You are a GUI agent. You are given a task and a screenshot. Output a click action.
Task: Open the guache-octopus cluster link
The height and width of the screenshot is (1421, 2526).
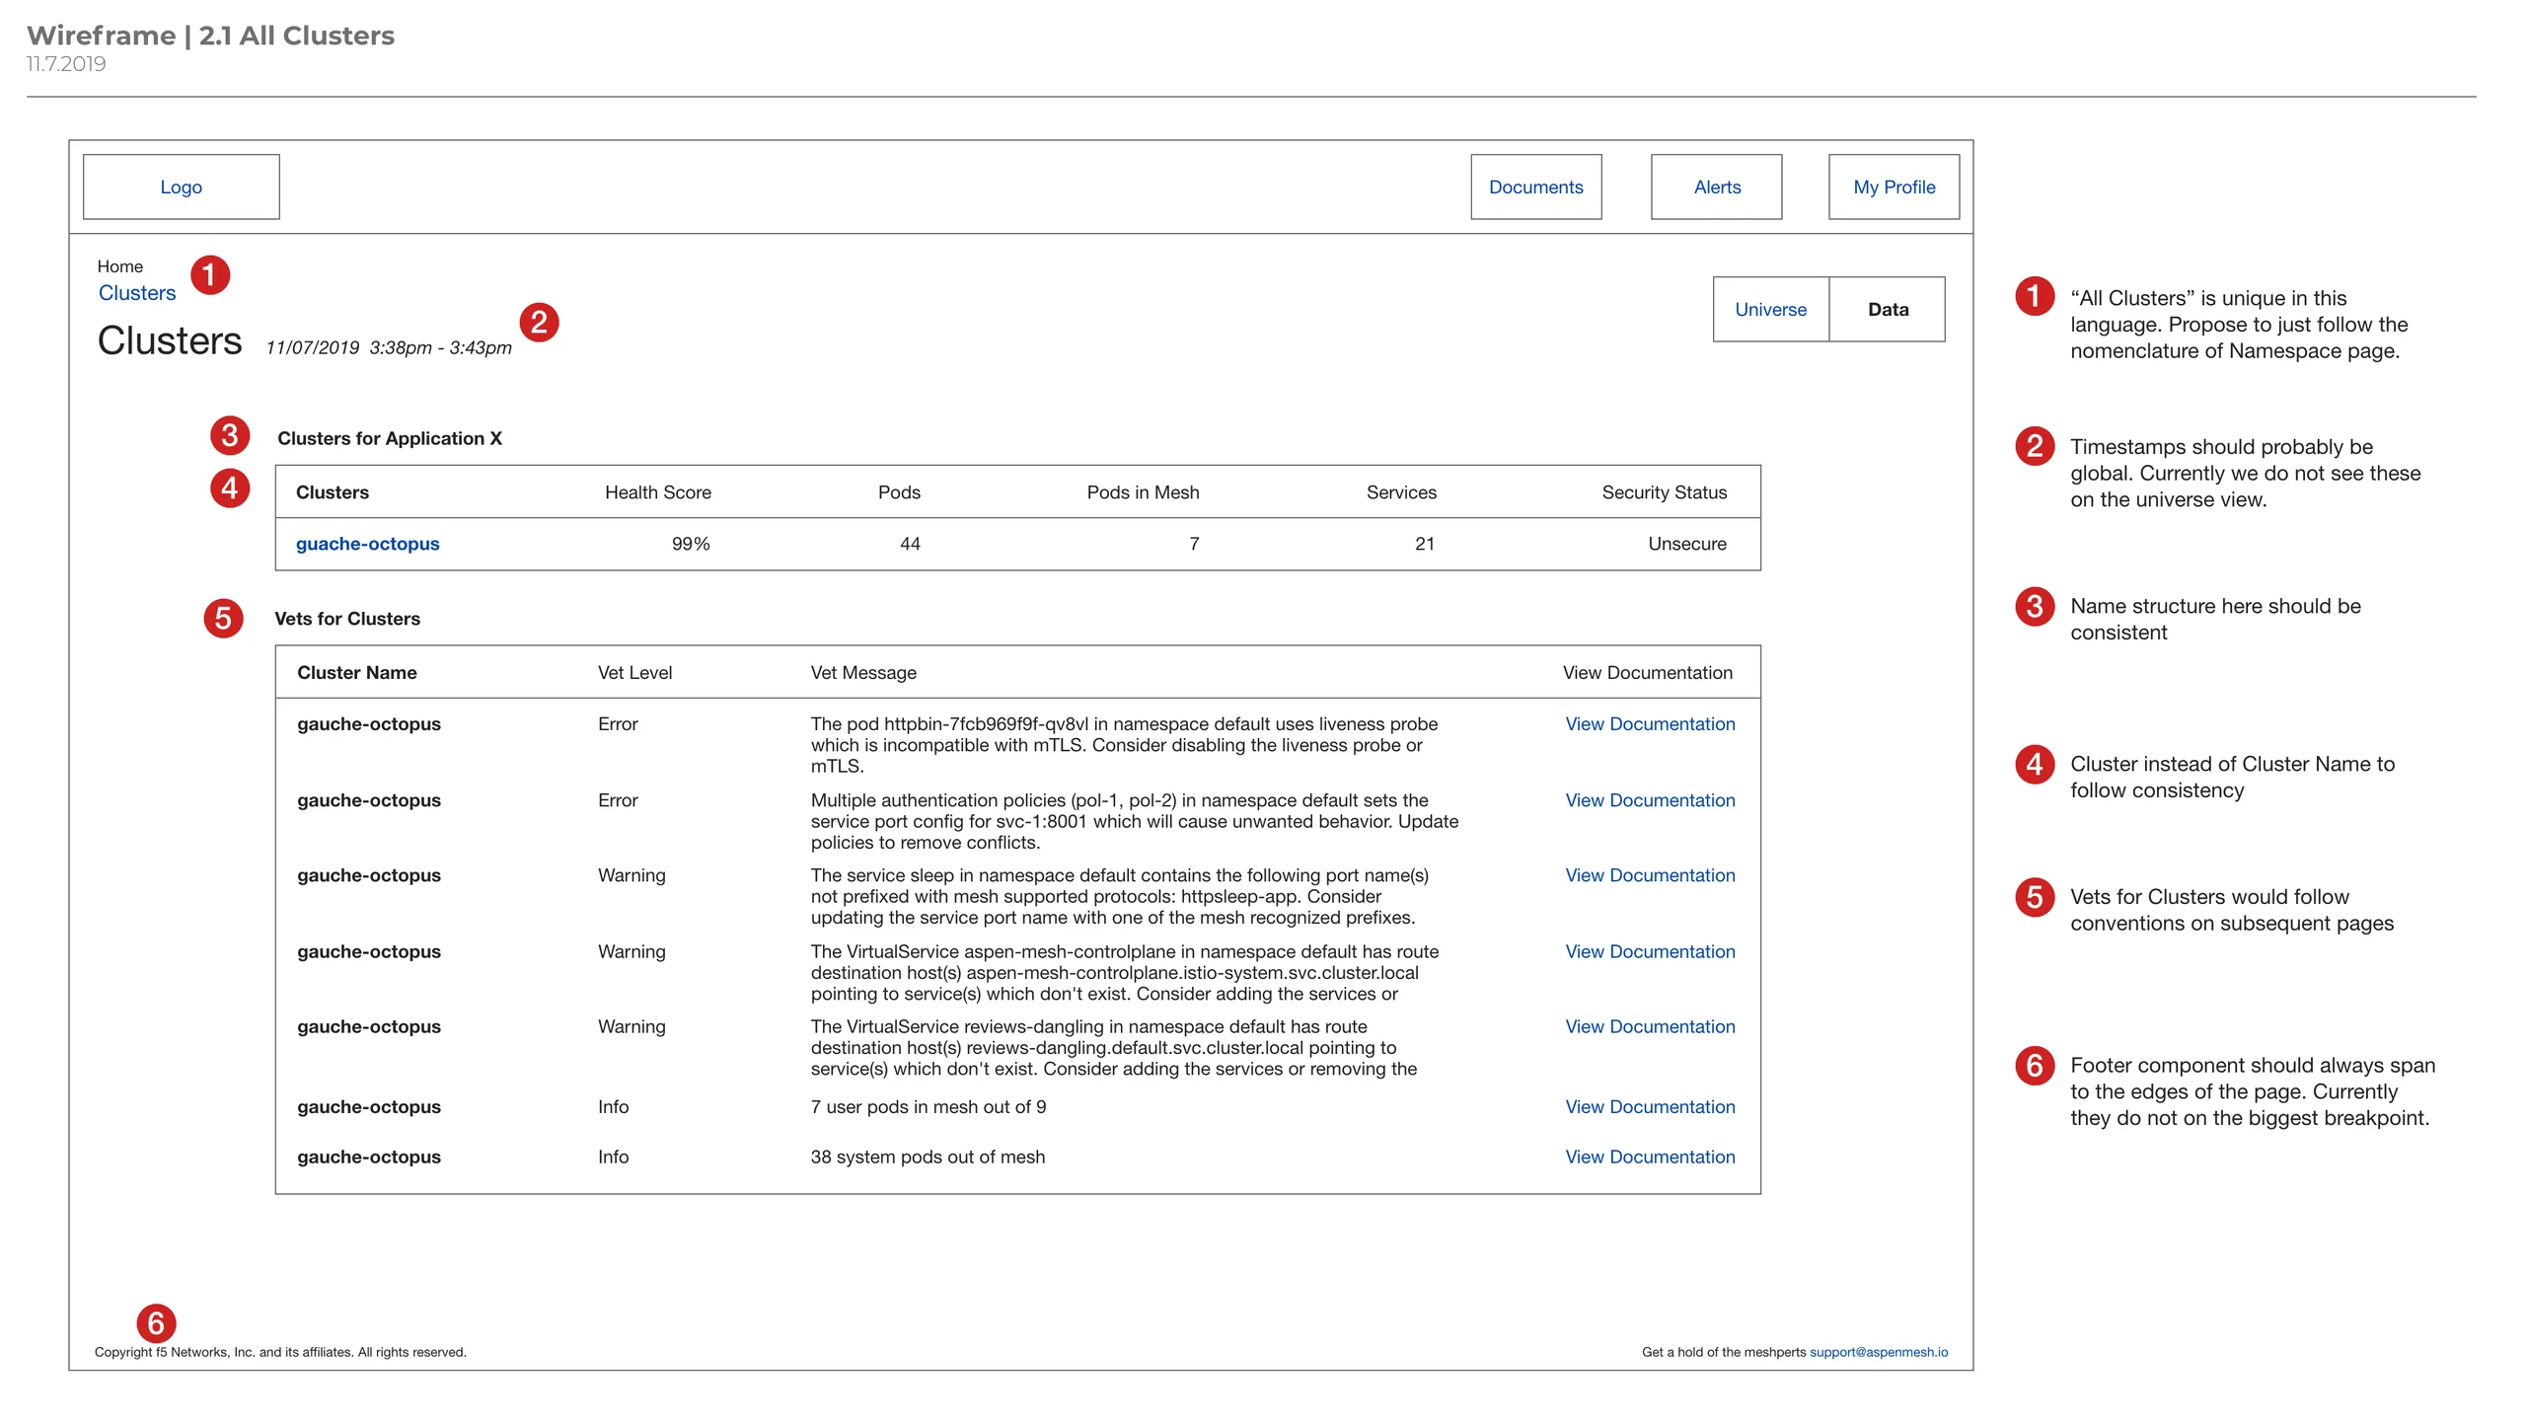(x=367, y=544)
